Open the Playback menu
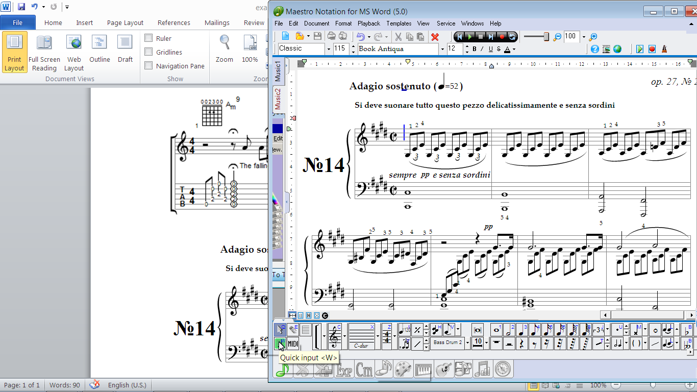This screenshot has height=392, width=697. pyautogui.click(x=368, y=23)
